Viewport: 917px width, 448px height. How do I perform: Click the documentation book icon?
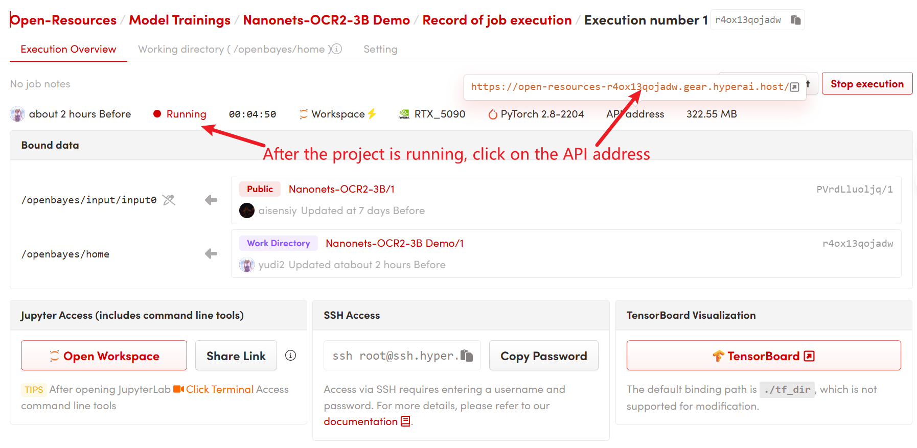pyautogui.click(x=405, y=421)
